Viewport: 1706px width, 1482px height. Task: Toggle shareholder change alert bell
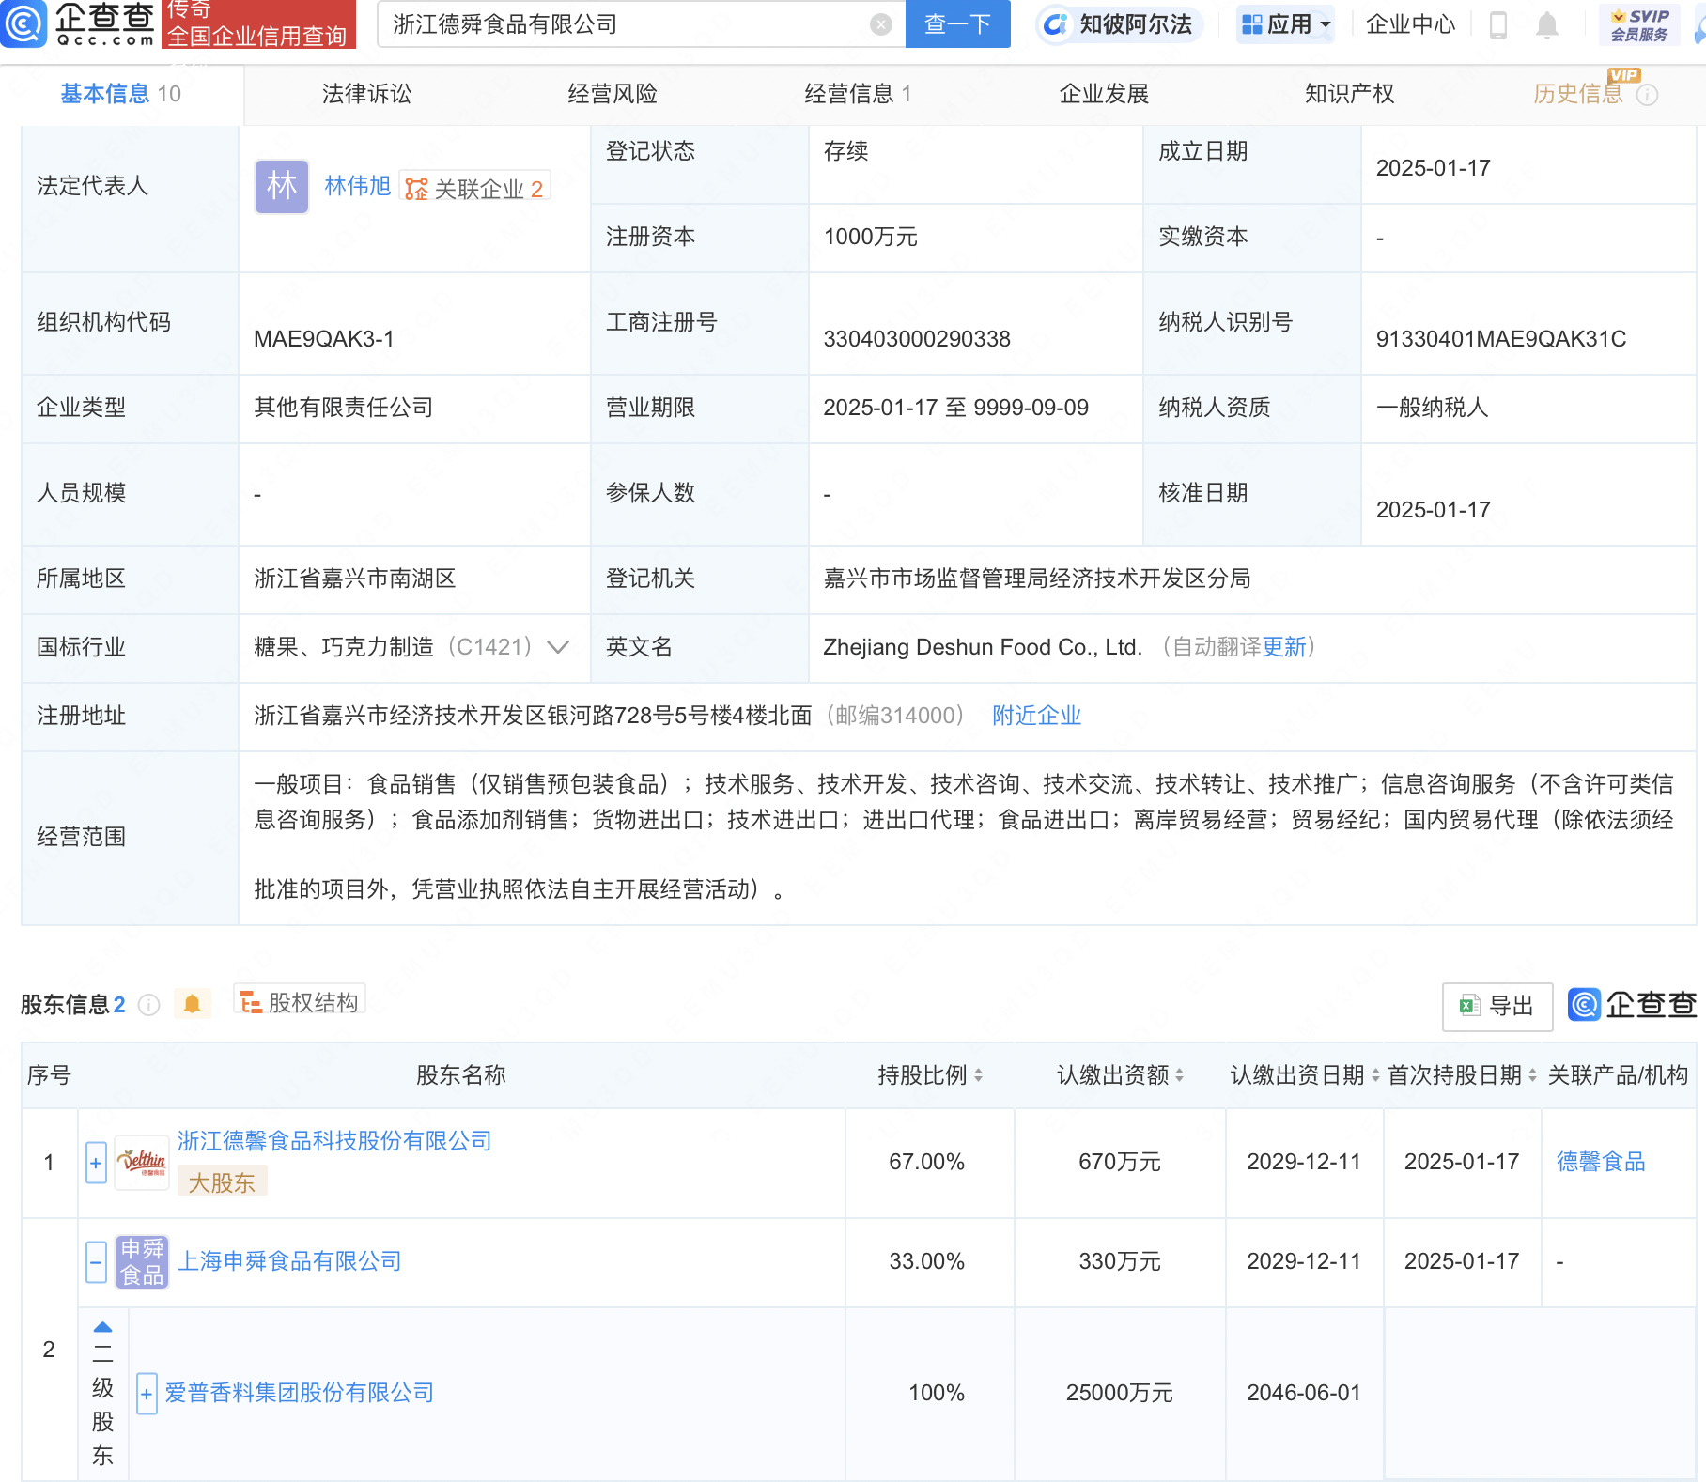pyautogui.click(x=192, y=1004)
